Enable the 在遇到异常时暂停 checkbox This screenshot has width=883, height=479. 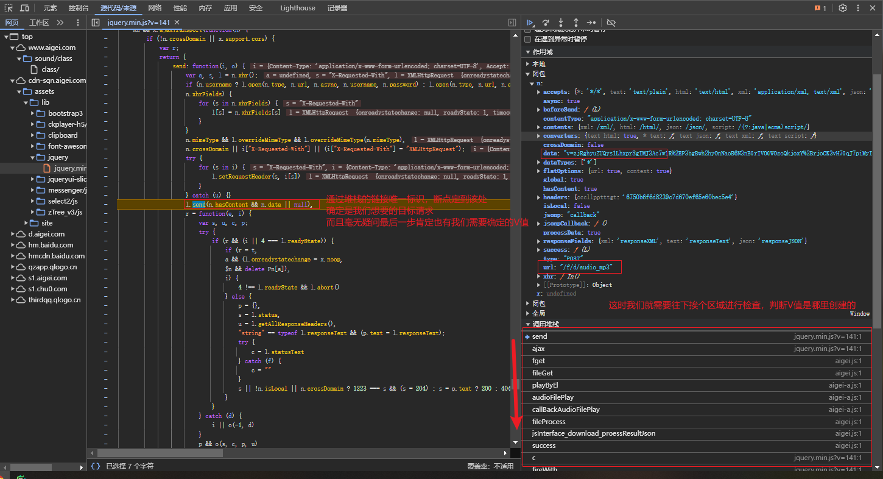(528, 39)
